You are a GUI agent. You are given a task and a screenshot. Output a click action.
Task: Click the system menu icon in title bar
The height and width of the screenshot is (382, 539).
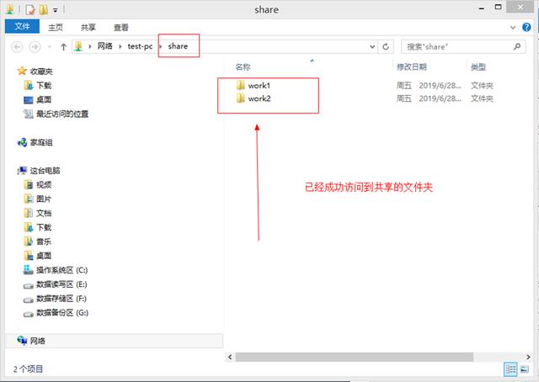pyautogui.click(x=9, y=9)
